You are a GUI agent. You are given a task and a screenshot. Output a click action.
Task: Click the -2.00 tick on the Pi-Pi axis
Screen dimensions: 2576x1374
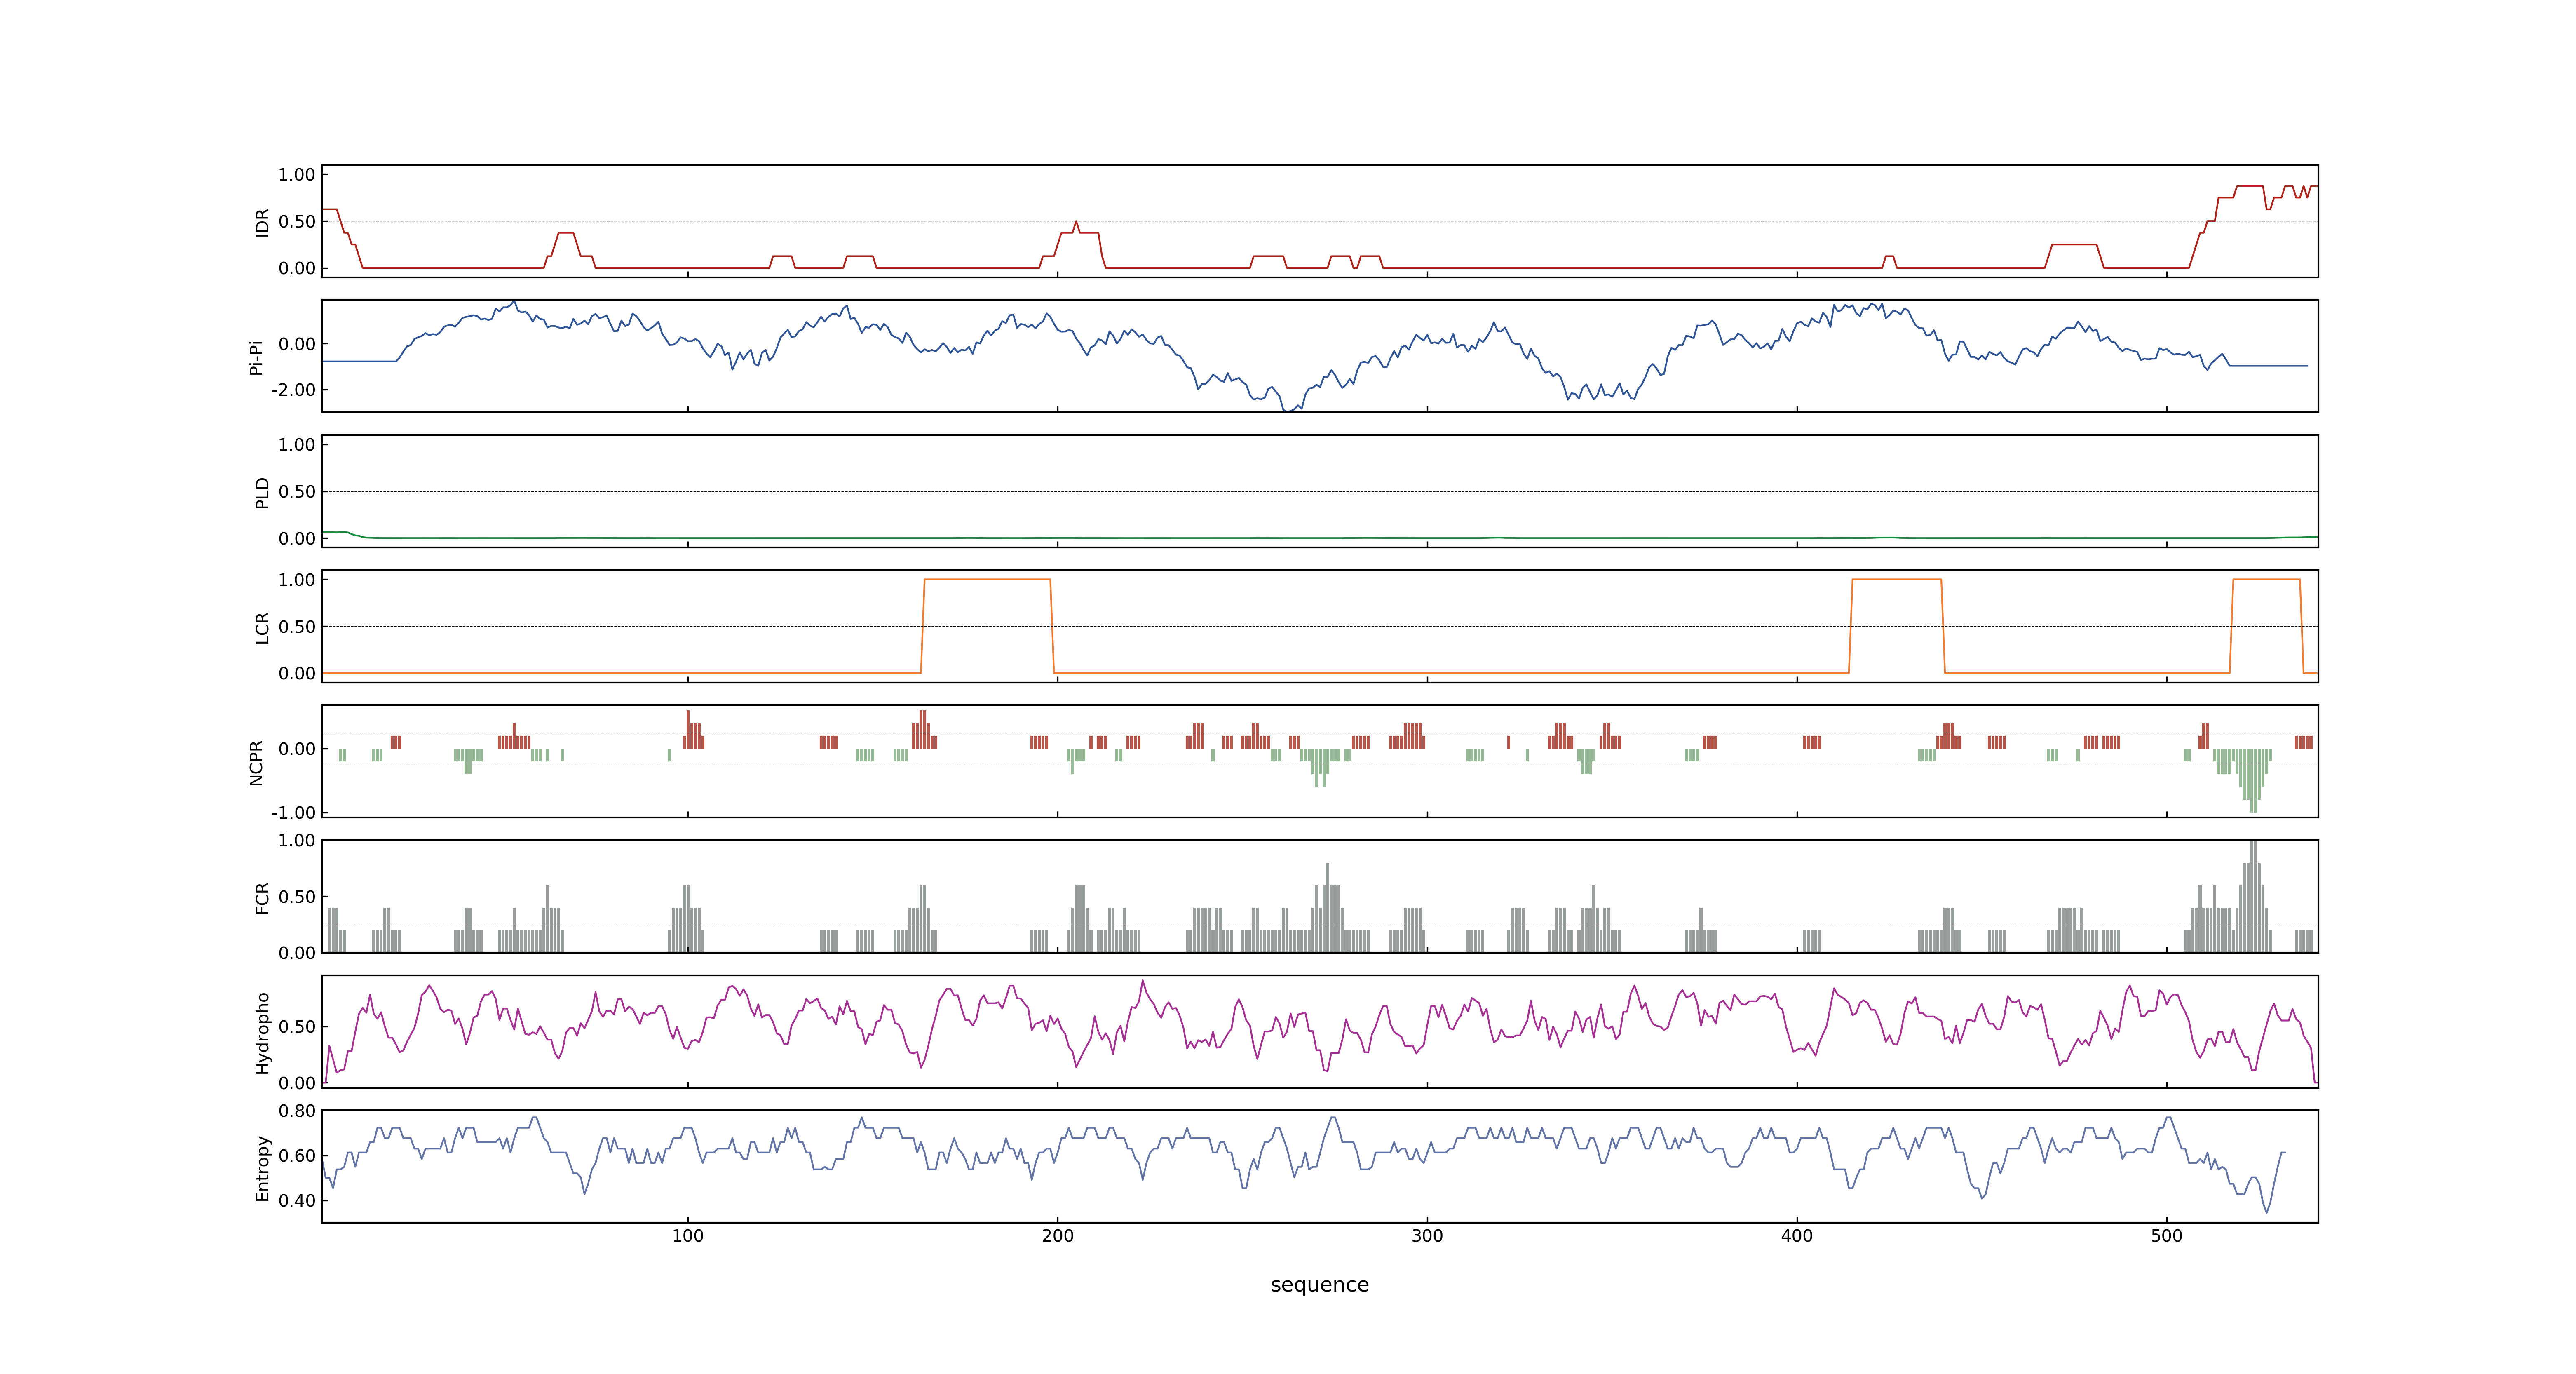pos(294,390)
